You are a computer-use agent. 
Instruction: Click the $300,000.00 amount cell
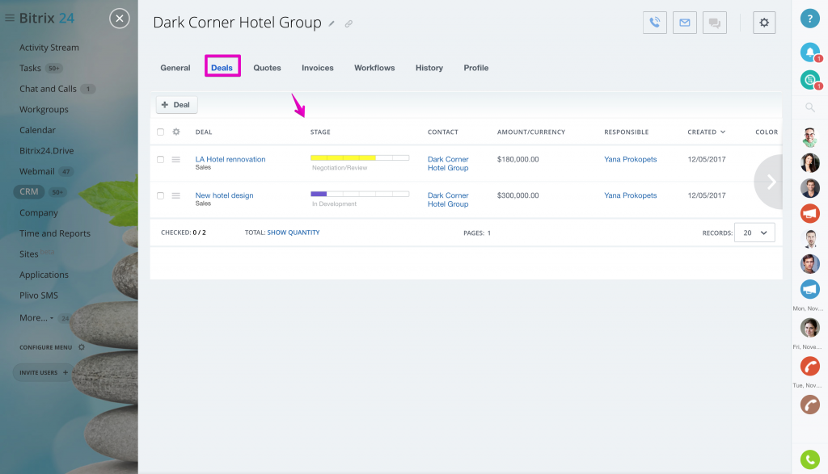pos(518,195)
